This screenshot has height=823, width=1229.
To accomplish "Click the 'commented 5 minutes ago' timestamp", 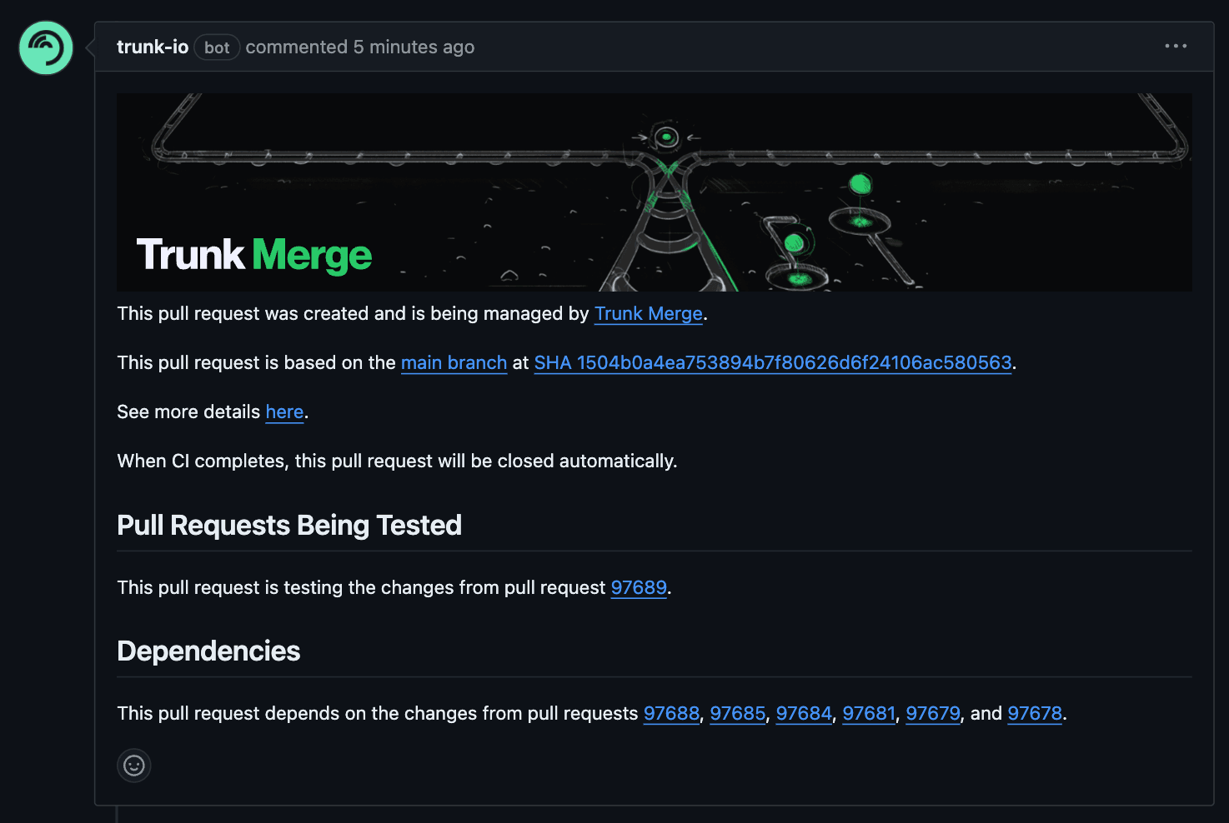I will (360, 47).
